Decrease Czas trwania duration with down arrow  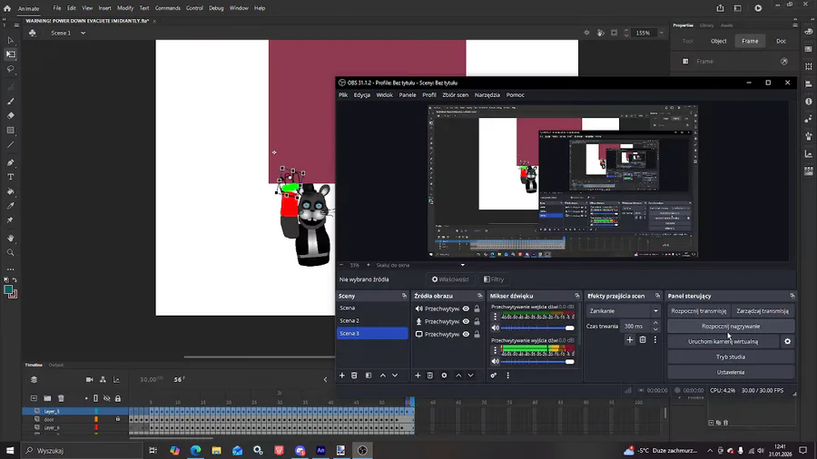pos(655,329)
